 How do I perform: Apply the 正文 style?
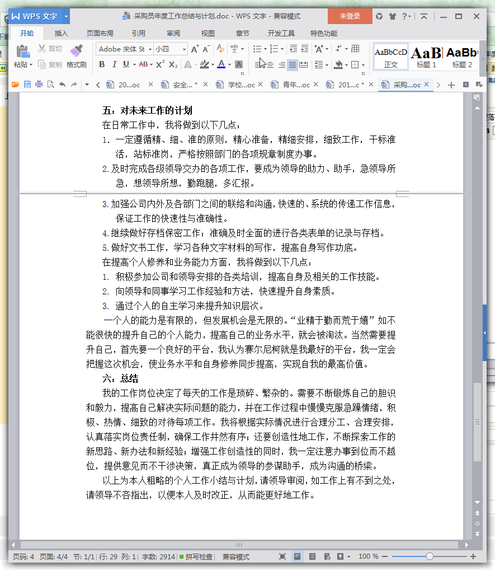pos(391,58)
